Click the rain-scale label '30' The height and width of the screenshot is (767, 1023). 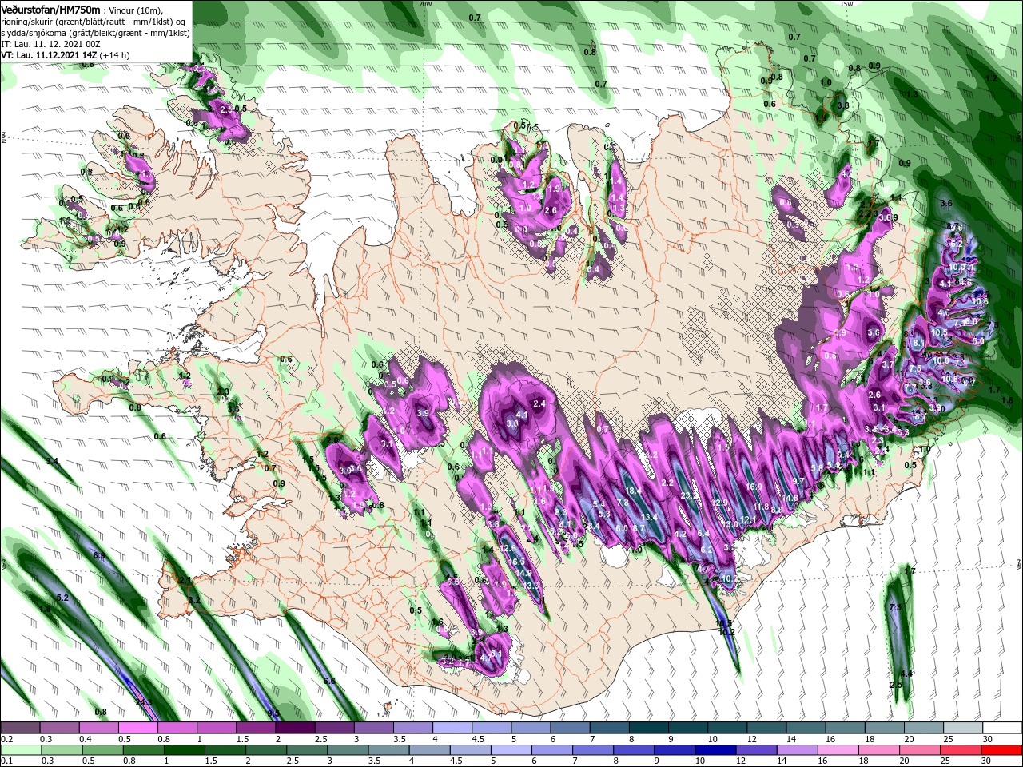pos(988,761)
